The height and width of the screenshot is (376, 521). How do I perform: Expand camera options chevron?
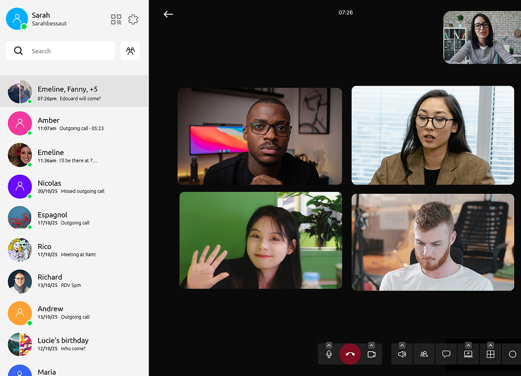pos(371,345)
